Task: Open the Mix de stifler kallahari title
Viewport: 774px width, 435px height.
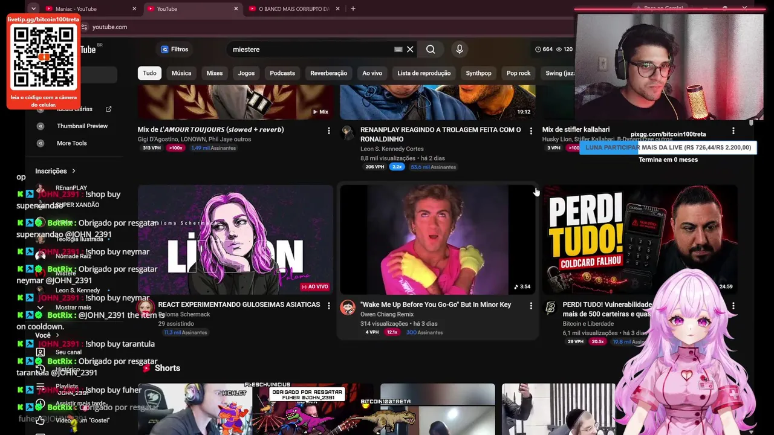Action: [x=576, y=130]
